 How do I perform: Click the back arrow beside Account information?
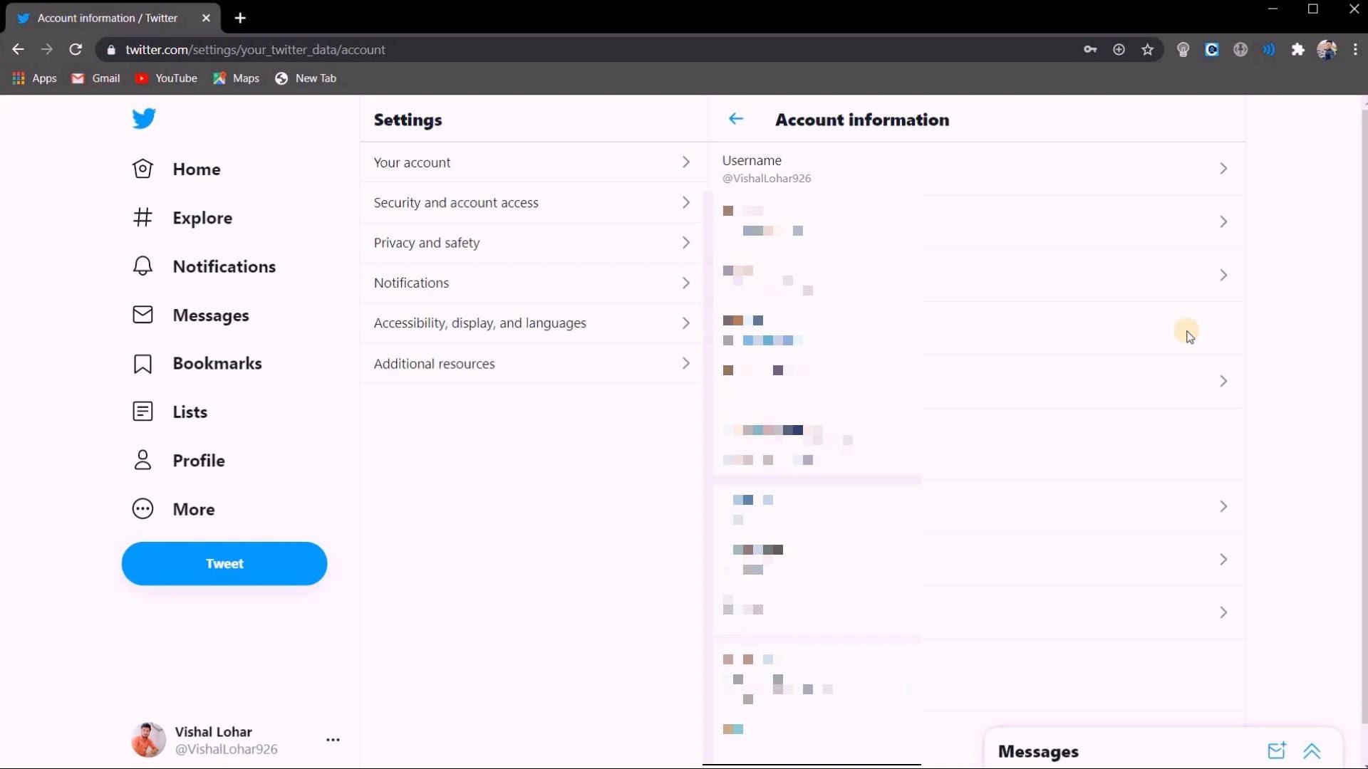click(x=736, y=119)
